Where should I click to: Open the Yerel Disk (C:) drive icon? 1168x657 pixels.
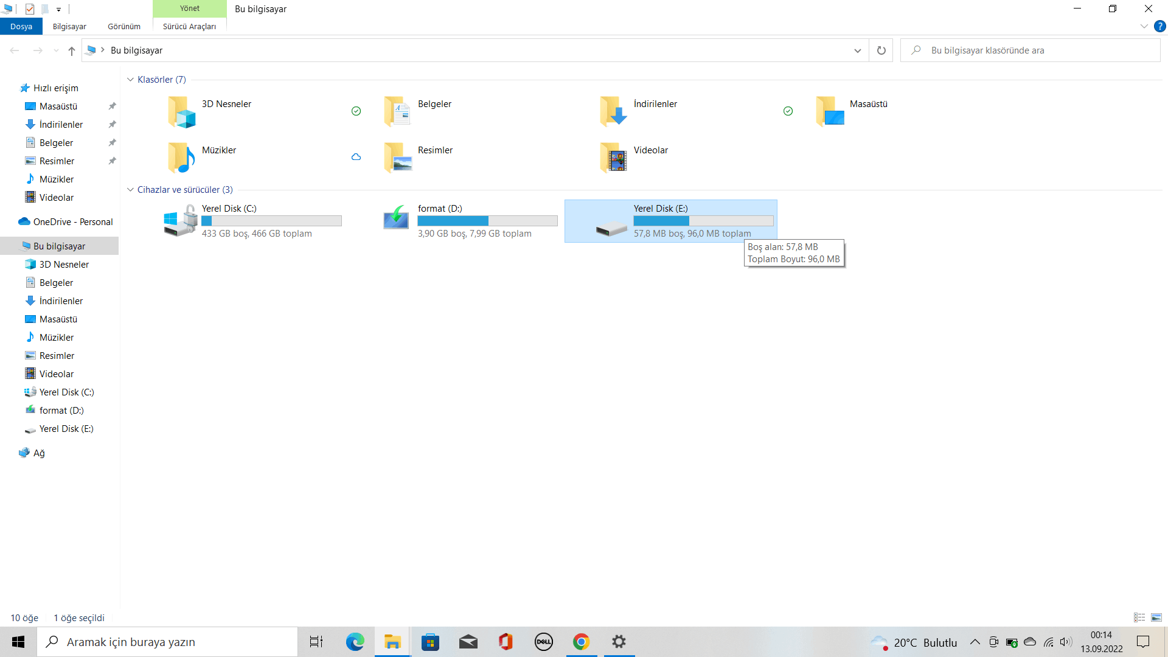[x=180, y=221]
